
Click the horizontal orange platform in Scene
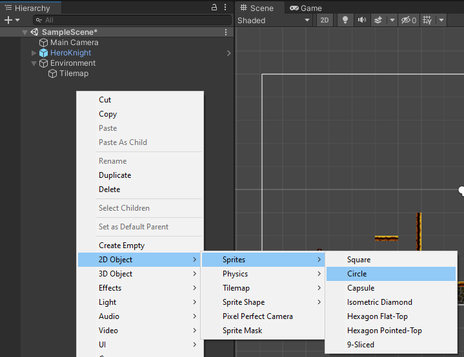[x=387, y=238]
